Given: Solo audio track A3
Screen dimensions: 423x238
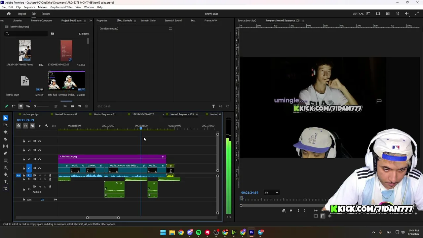Looking at the screenshot, I should pos(45,187).
